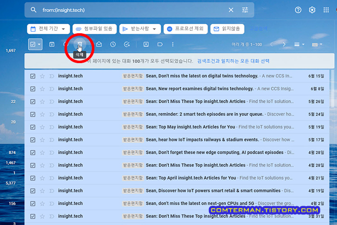
Task: Add selected mail to Tasks
Action: [127, 44]
